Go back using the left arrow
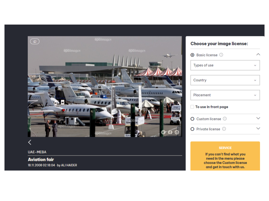This screenshot has width=269, height=201. [30, 142]
